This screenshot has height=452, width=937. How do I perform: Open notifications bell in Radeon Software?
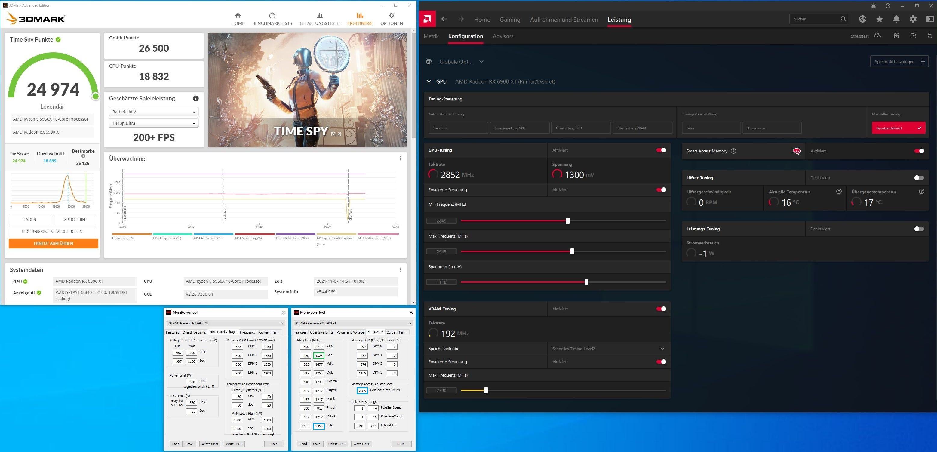coord(896,19)
